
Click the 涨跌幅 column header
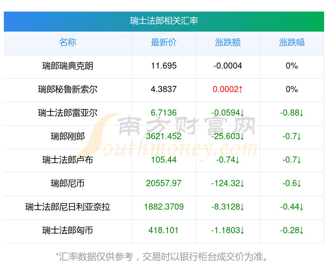(292, 42)
